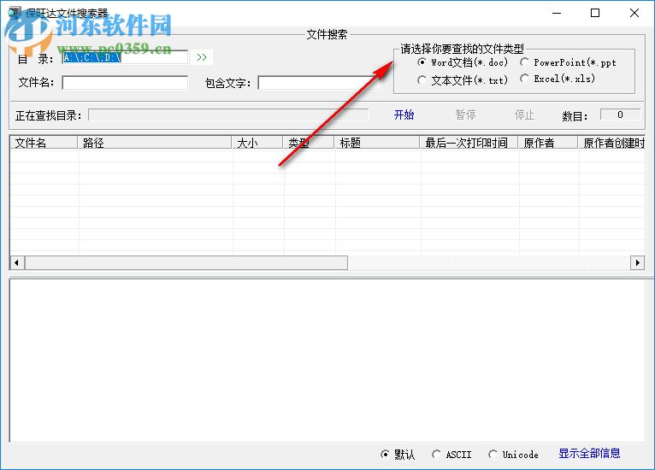Click the 停止 stop button
This screenshot has width=655, height=470.
[525, 115]
